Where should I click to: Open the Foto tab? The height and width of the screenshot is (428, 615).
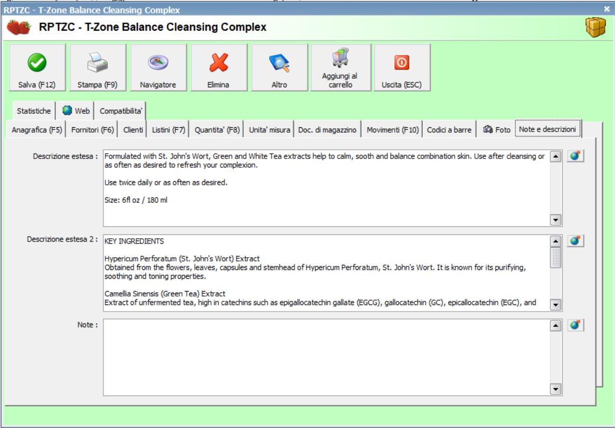497,129
